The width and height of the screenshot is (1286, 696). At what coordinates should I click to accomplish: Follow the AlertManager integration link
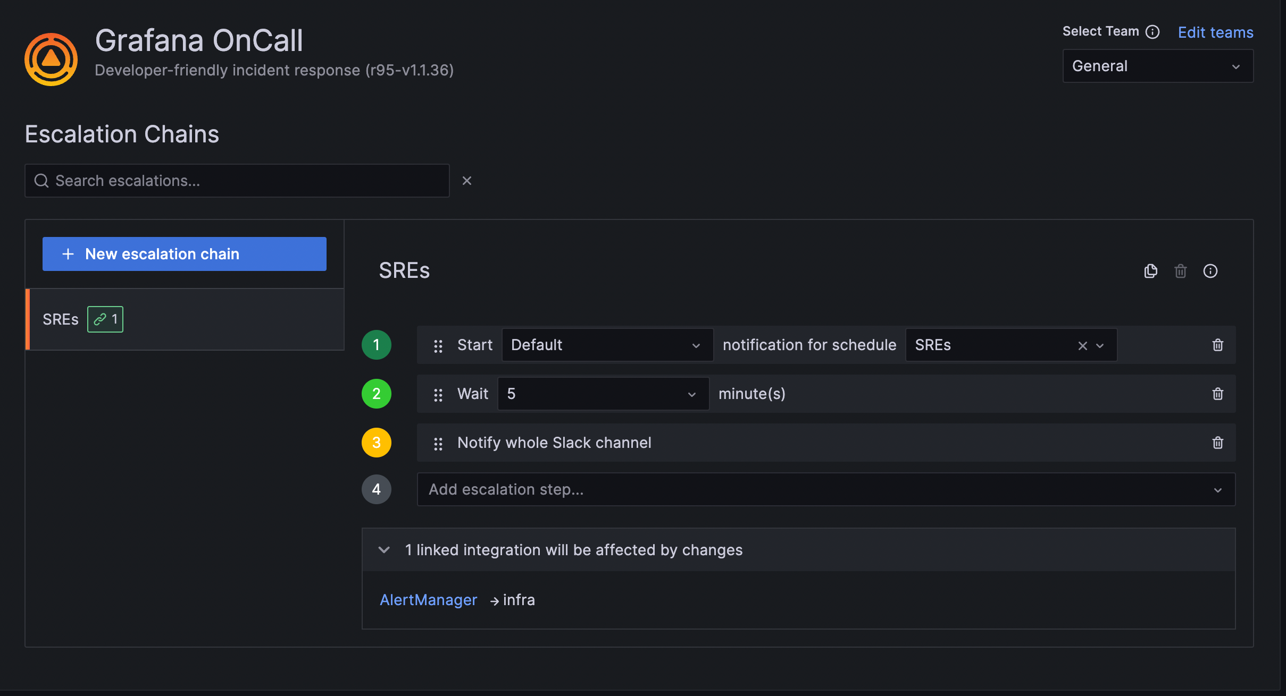428,599
